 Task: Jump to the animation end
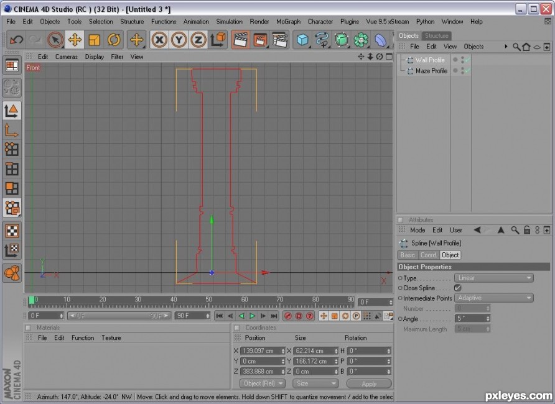pyautogui.click(x=274, y=316)
